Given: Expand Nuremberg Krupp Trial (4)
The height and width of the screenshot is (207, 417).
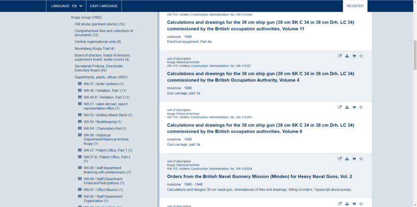Looking at the screenshot, I should 95,48.
